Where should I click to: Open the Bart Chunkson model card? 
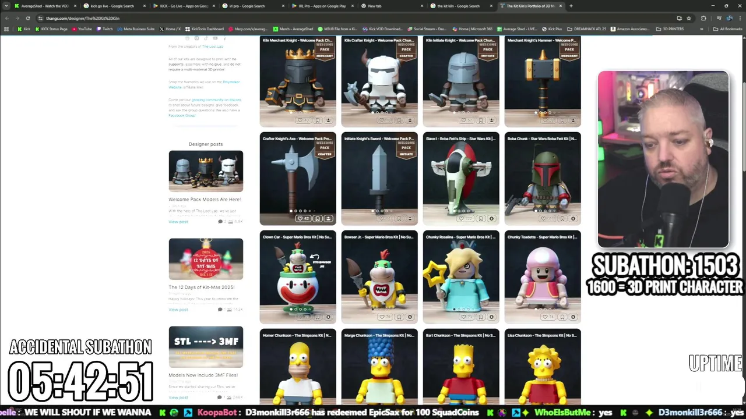(x=461, y=367)
